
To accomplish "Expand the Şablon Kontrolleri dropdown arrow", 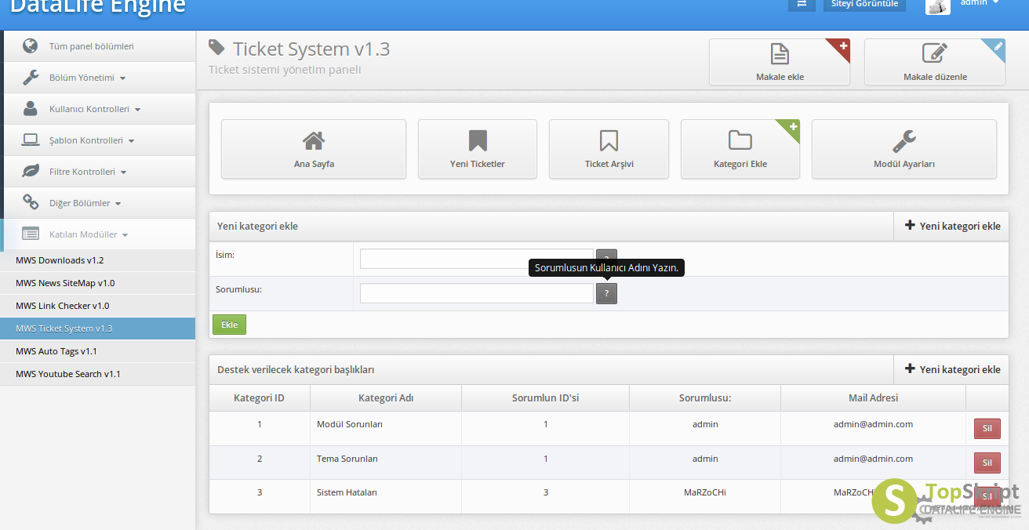I will (131, 141).
